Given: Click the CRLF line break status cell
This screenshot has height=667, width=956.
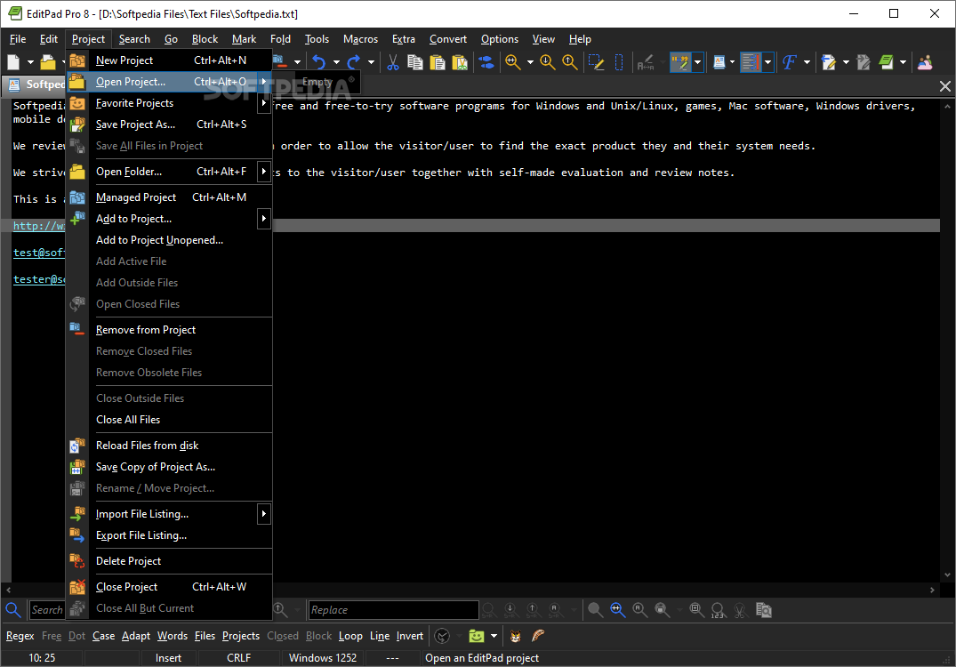Looking at the screenshot, I should tap(239, 658).
